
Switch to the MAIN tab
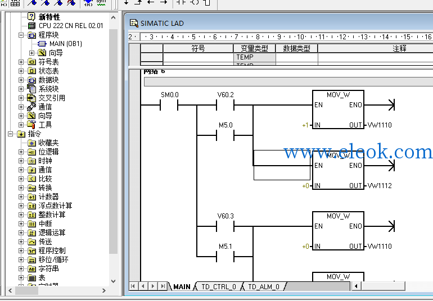(x=182, y=286)
